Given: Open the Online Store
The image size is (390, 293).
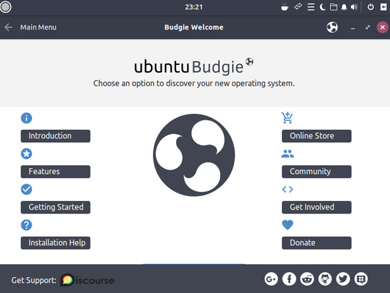Looking at the screenshot, I should [316, 136].
